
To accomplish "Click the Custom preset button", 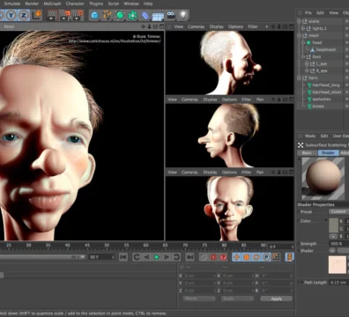I will point(338,211).
